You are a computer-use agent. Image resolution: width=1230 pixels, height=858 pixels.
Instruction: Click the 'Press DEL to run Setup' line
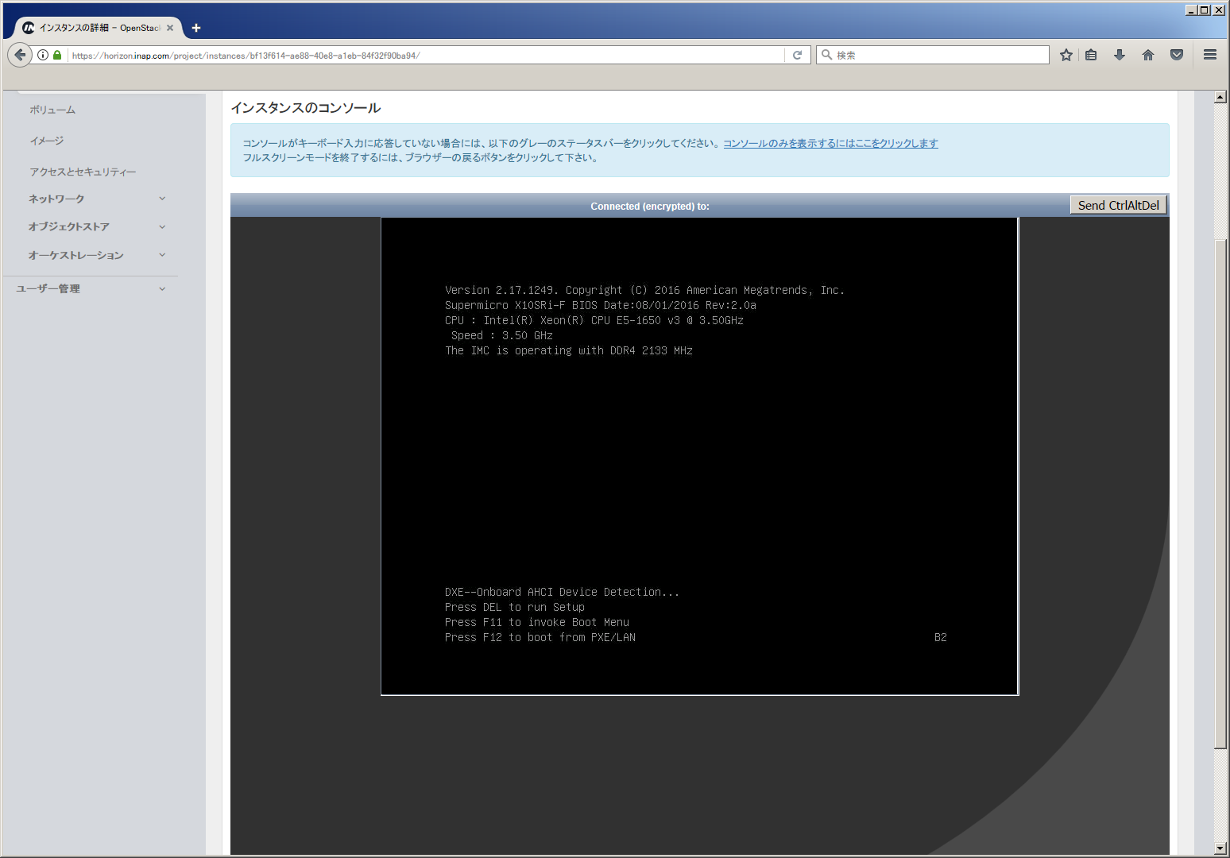click(515, 607)
